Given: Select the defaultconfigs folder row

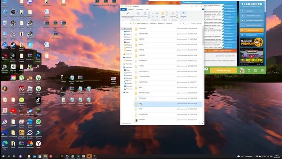Looking at the screenshot, I should click(x=168, y=93).
